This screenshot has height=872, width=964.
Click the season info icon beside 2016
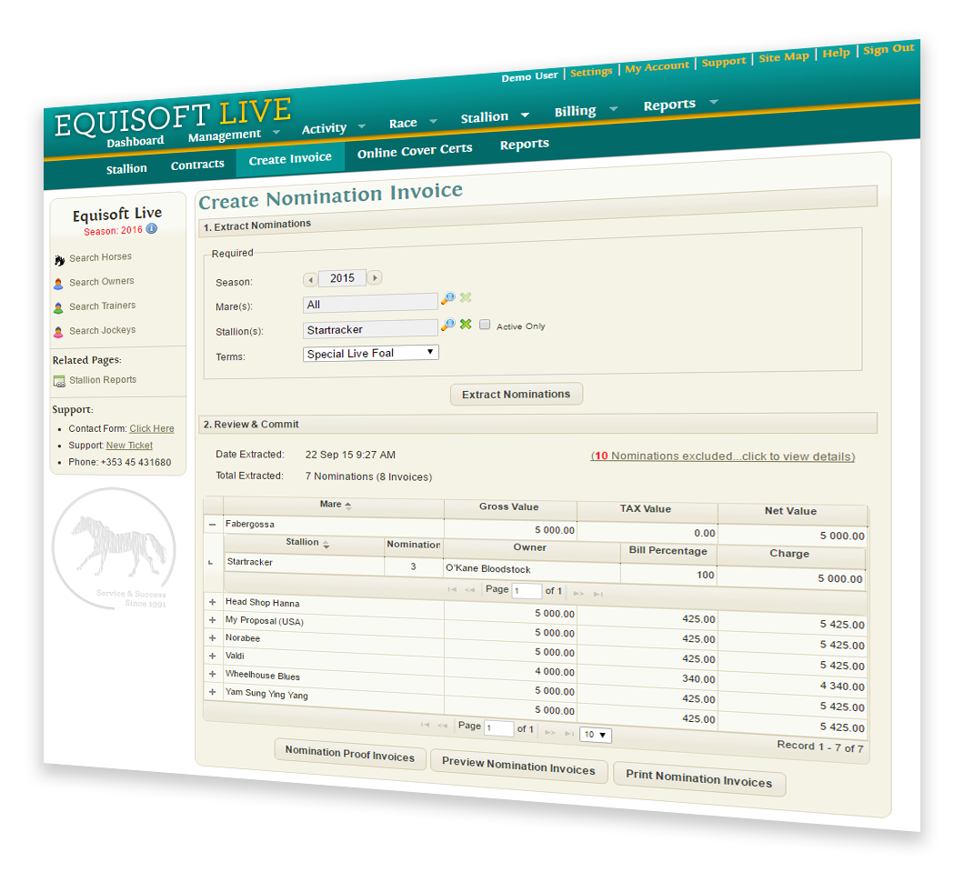click(151, 228)
